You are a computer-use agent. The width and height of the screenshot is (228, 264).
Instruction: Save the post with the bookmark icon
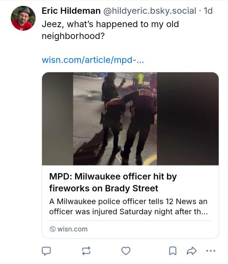click(173, 251)
